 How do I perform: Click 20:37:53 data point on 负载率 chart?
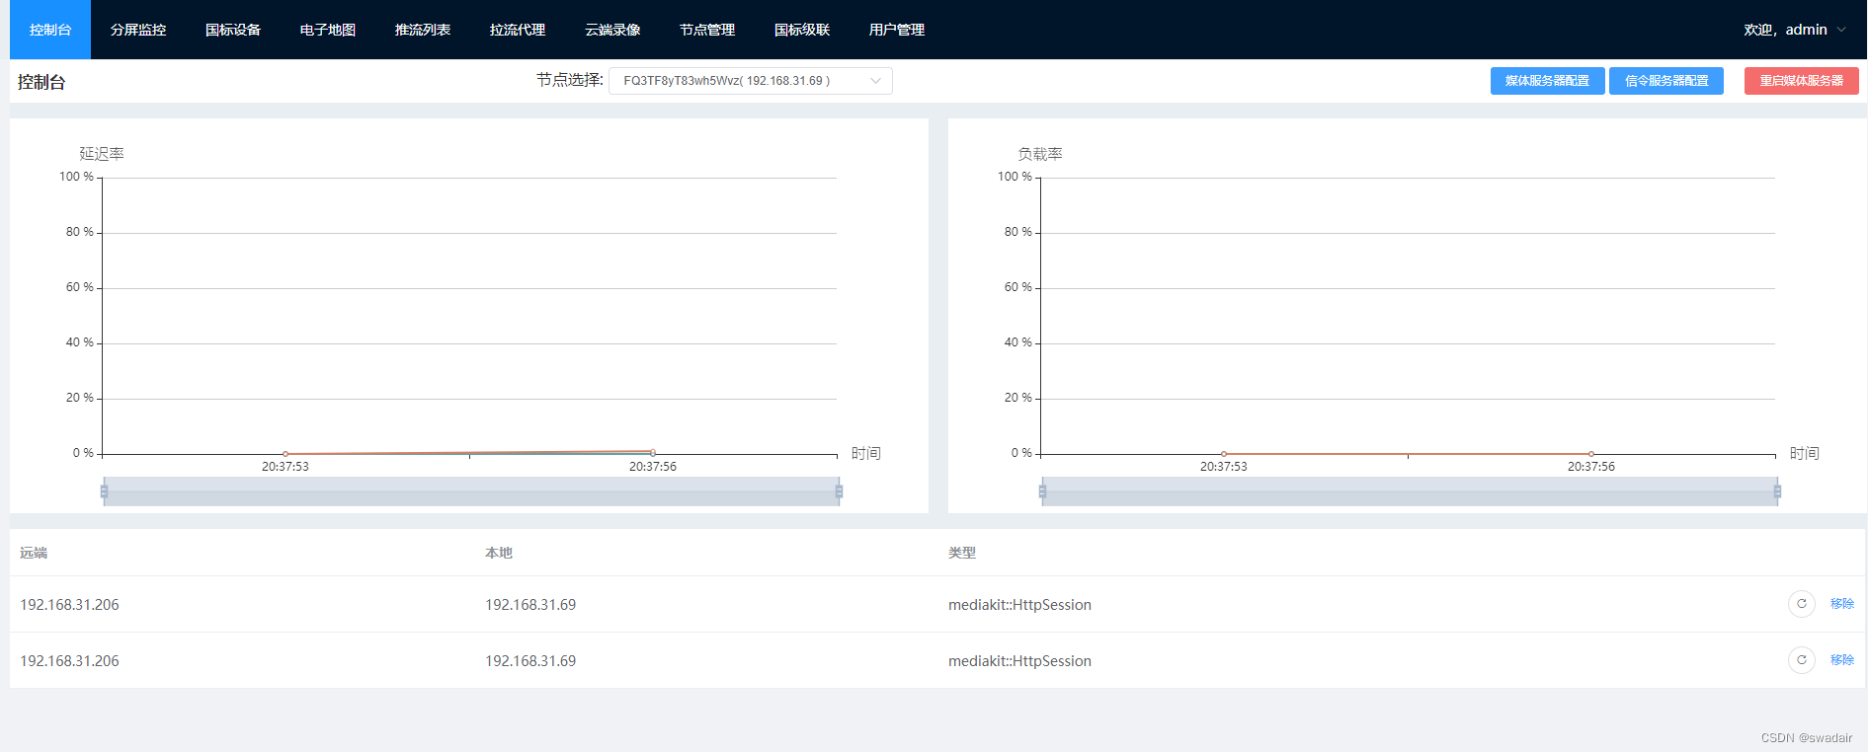(x=1224, y=454)
